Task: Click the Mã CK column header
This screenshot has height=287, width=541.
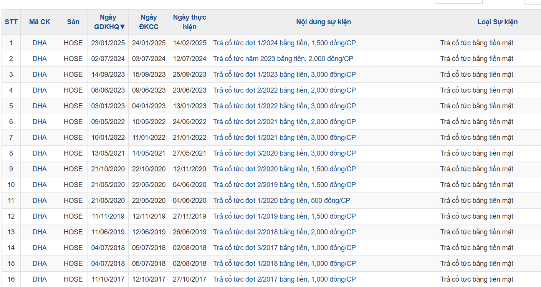Action: [x=40, y=22]
